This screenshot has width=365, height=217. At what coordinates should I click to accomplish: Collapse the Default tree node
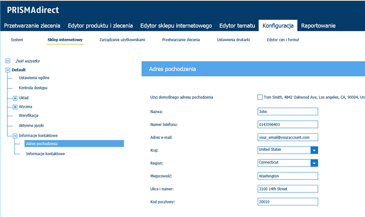8,70
